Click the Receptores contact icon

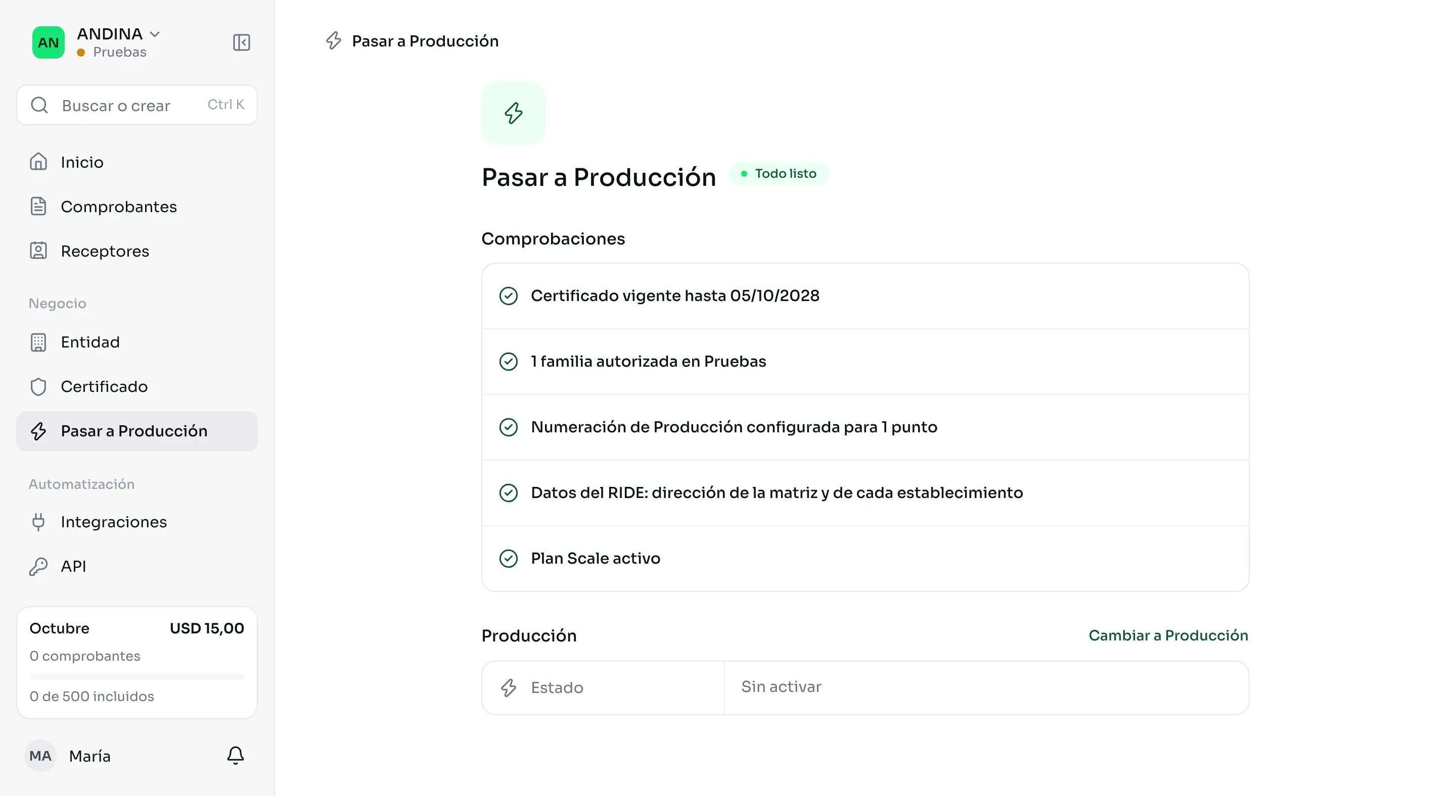coord(38,251)
